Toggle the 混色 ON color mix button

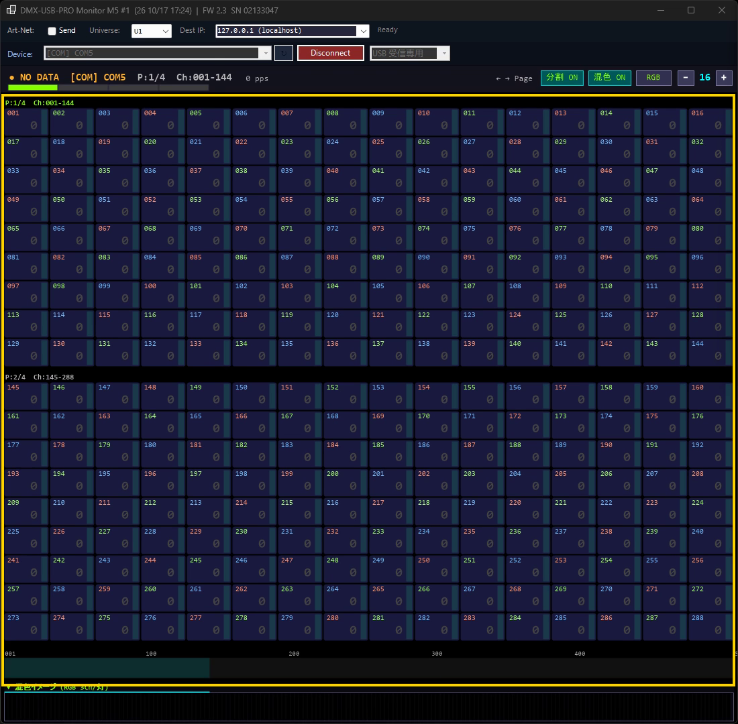pyautogui.click(x=609, y=78)
